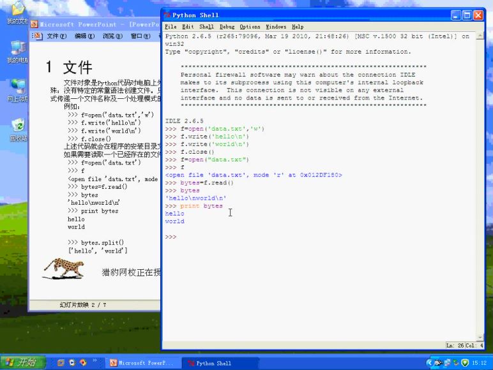This screenshot has width=493, height=370.
Task: Open the Help menu in Python Shell
Action: pos(298,27)
